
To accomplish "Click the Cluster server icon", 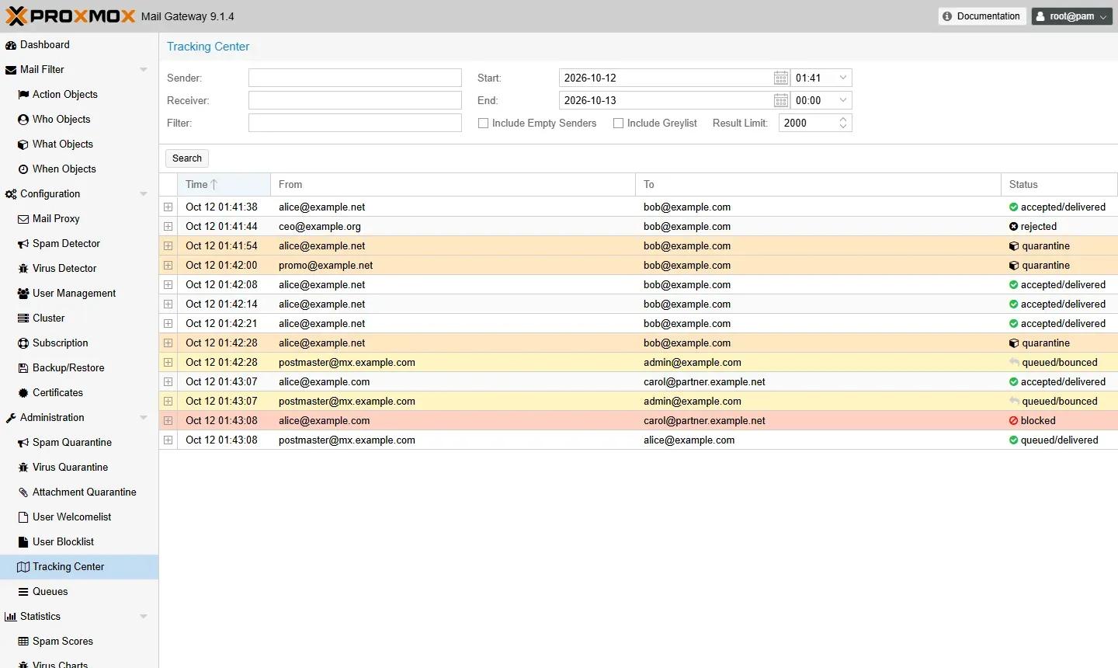I will [x=23, y=318].
